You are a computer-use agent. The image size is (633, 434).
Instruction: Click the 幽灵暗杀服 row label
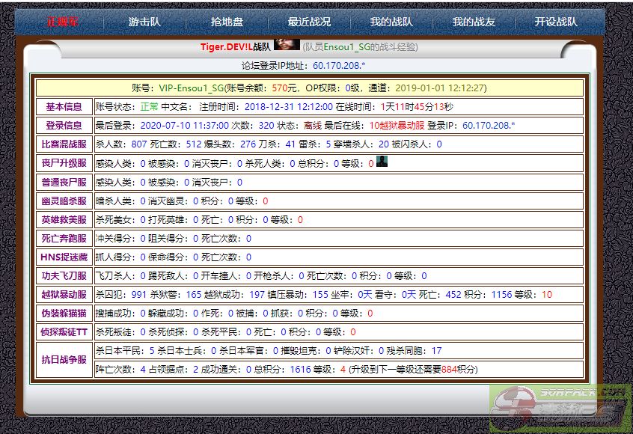pos(64,201)
